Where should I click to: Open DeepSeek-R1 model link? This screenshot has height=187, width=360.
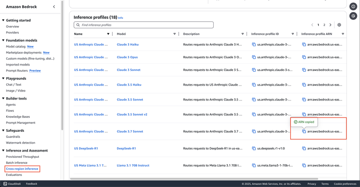coord(126,148)
